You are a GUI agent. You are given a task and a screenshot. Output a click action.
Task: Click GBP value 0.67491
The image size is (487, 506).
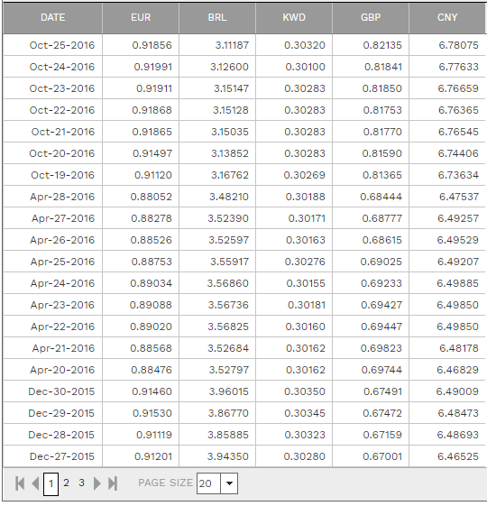click(382, 391)
